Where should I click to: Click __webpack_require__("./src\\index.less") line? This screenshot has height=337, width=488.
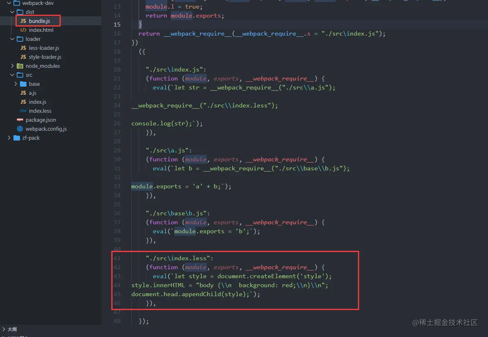pos(205,105)
